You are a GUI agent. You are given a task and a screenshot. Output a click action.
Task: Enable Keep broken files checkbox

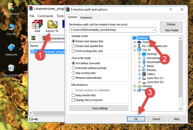73,95
